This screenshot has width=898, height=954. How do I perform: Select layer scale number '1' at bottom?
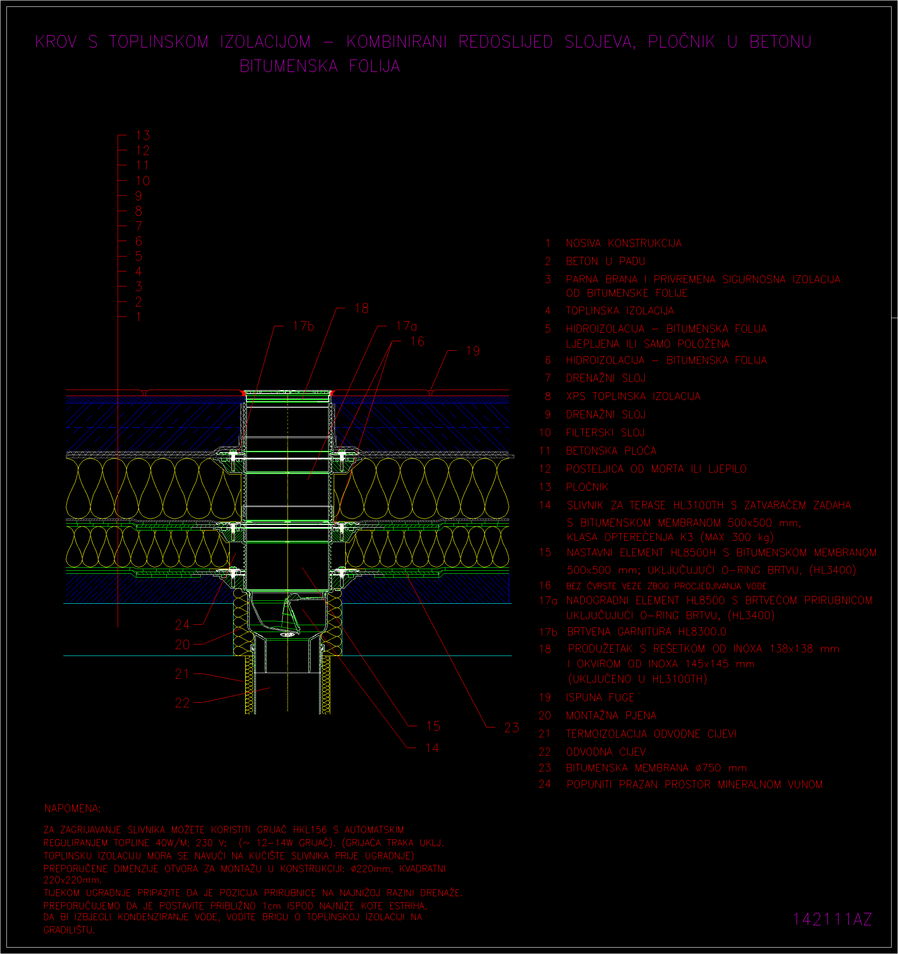(x=139, y=317)
